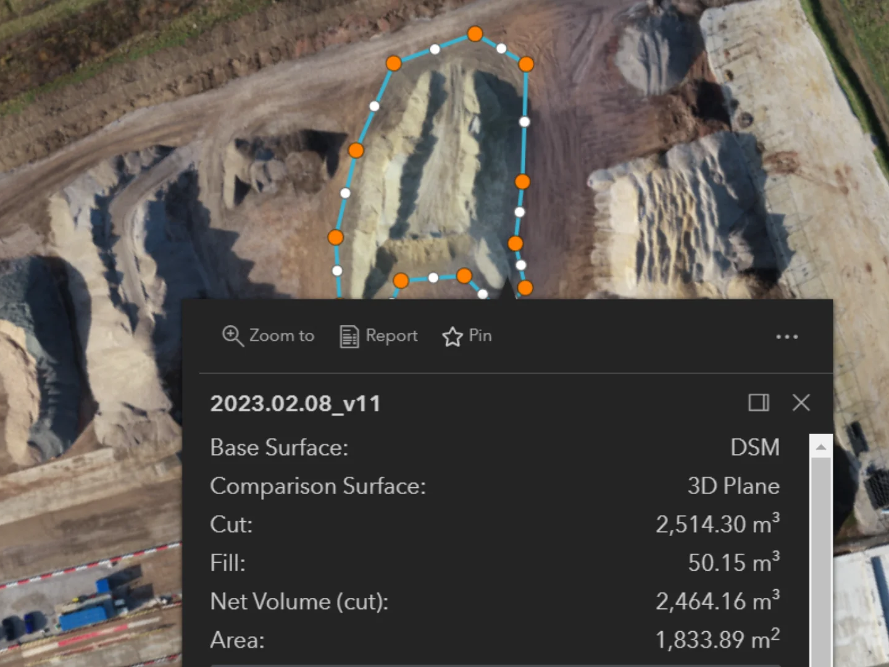Dock the popup with the panel icon
The image size is (889, 667).
point(759,403)
